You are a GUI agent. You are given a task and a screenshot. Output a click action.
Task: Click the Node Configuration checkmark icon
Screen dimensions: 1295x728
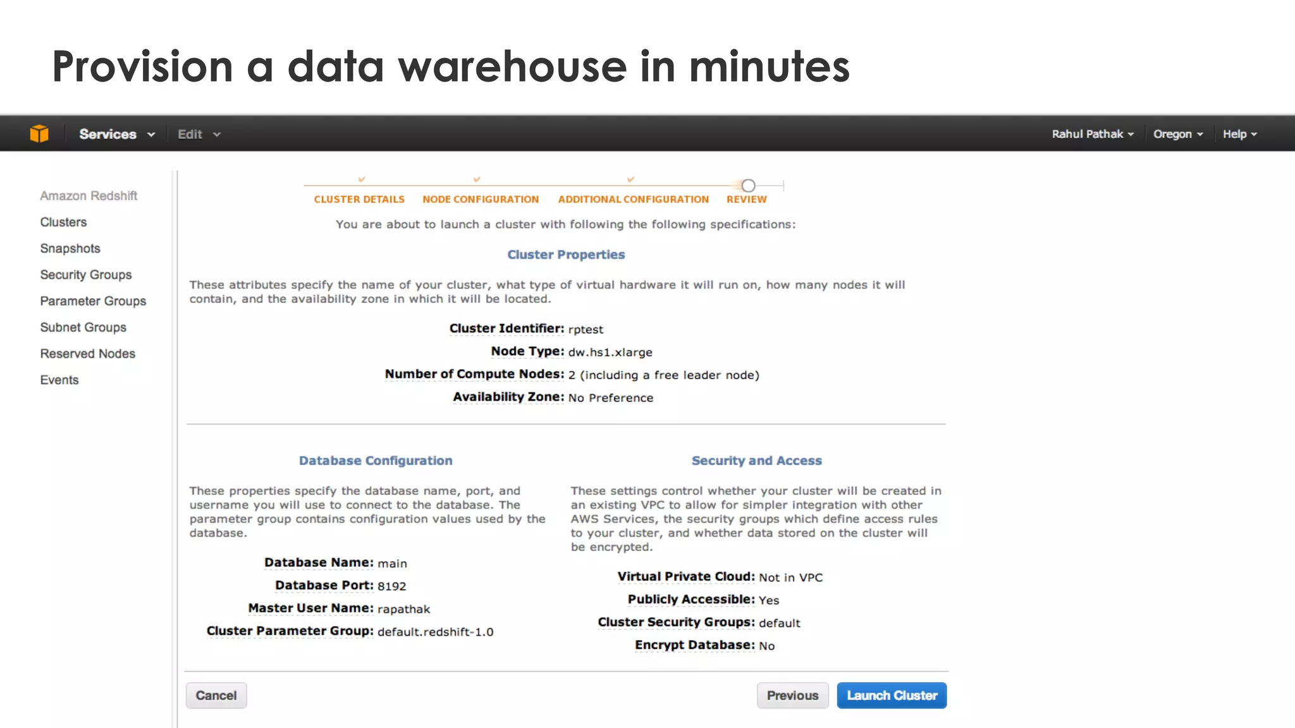coord(477,179)
